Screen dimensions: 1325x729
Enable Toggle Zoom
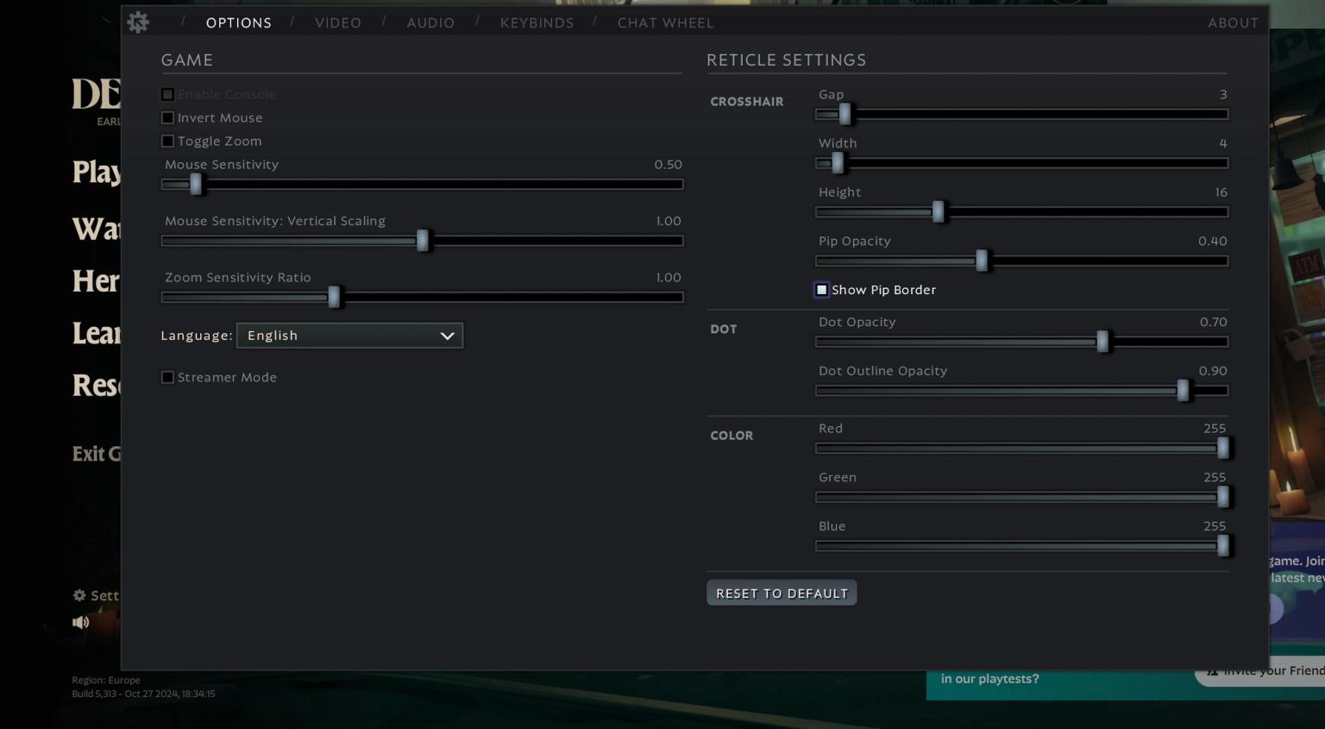pyautogui.click(x=167, y=141)
